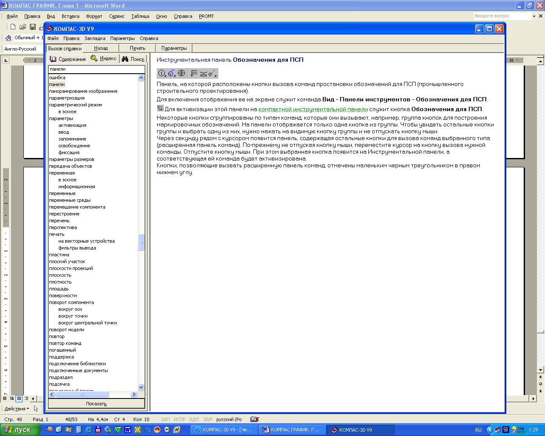Image resolution: width=545 pixels, height=436 pixels.
Task: Click the Print layout view button in Word
Action: click(x=19, y=399)
